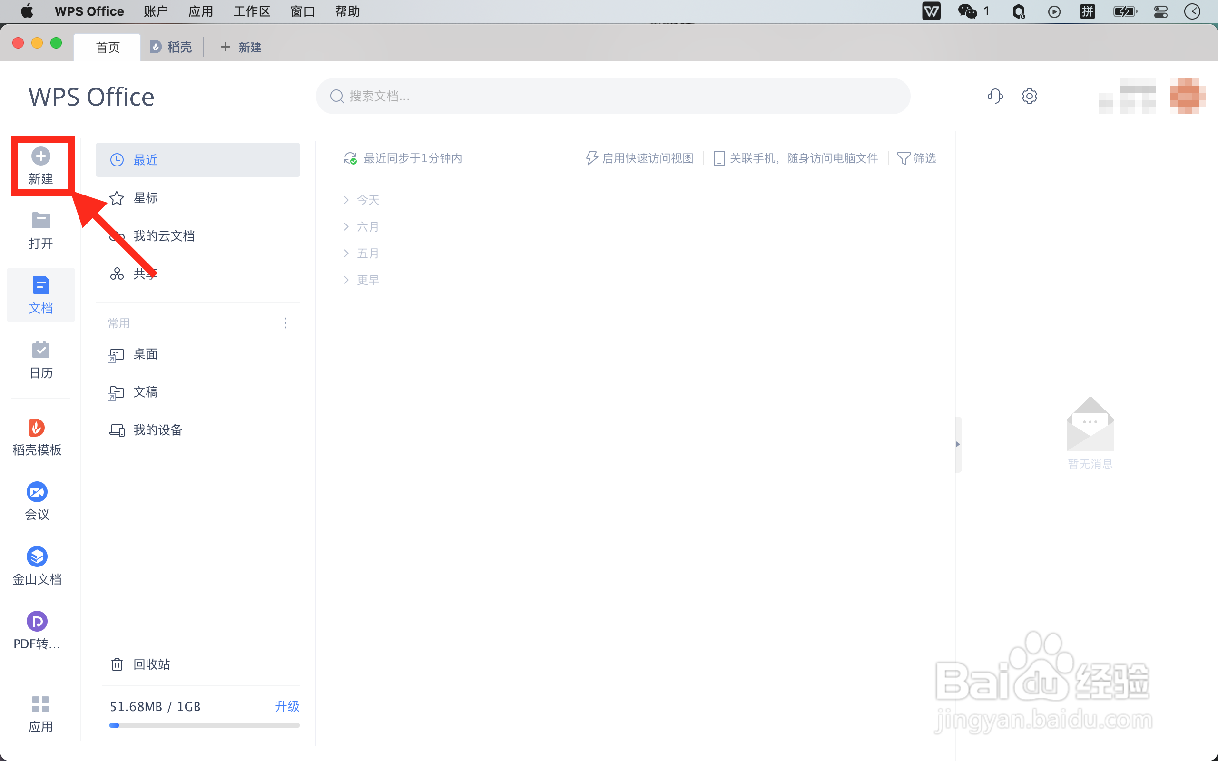
Task: Click the clock icon in menu bar
Action: 1192,11
